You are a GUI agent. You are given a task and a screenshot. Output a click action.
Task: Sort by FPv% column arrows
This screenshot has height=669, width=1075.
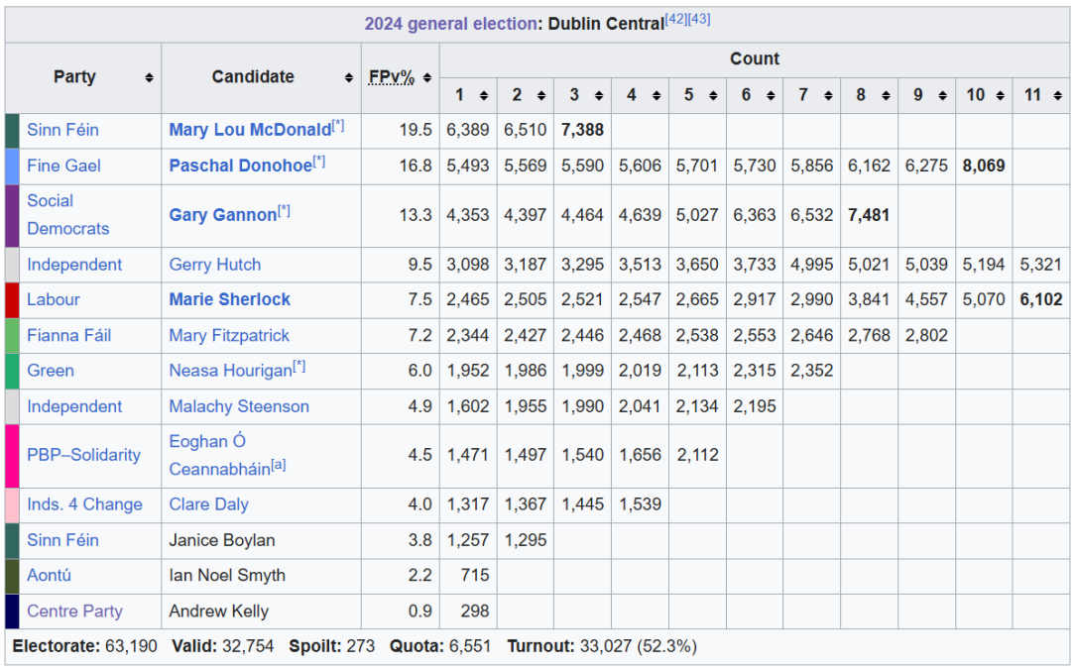pyautogui.click(x=427, y=77)
